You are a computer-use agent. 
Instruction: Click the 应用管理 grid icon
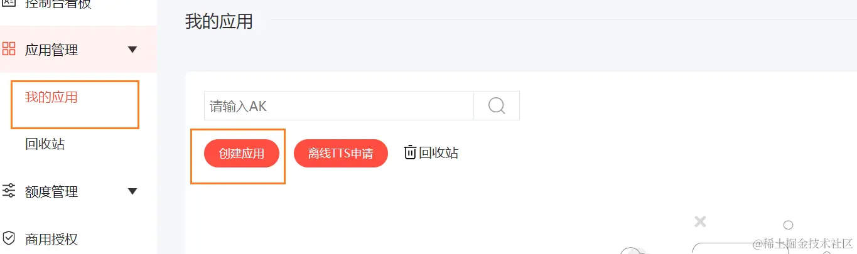point(9,50)
